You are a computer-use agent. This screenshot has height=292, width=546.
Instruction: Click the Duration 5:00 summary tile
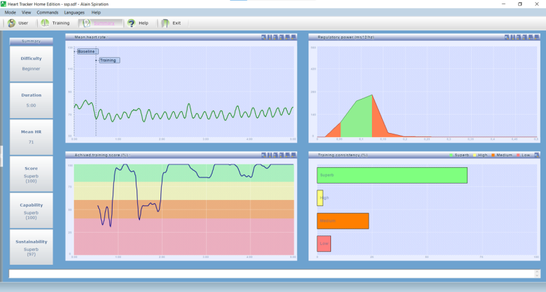click(31, 100)
